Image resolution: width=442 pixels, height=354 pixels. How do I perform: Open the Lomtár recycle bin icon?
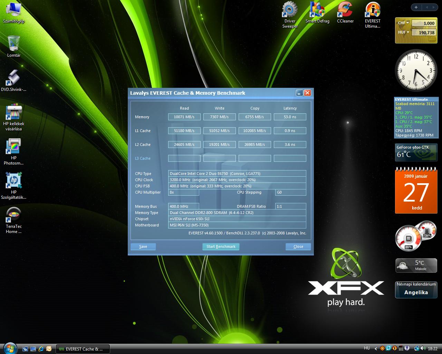click(x=13, y=46)
